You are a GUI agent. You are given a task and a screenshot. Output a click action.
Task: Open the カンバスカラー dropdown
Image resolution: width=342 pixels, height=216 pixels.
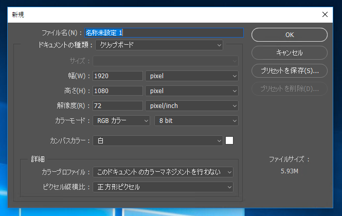coord(158,140)
